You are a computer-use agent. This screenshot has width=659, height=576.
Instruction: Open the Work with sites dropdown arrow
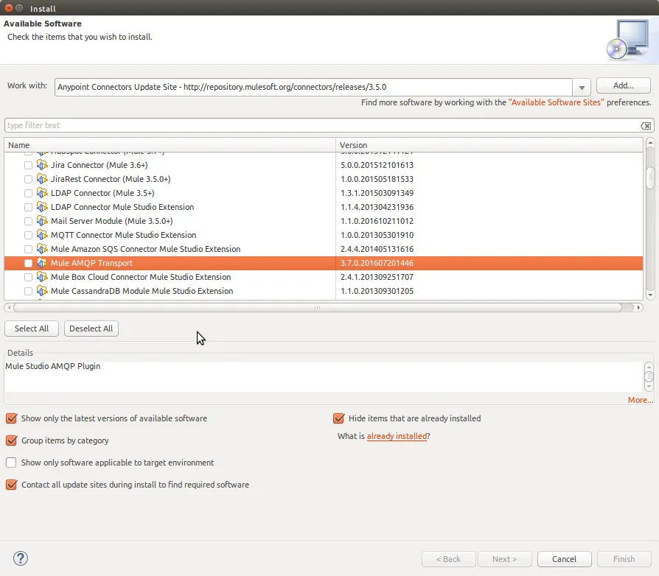tap(582, 88)
